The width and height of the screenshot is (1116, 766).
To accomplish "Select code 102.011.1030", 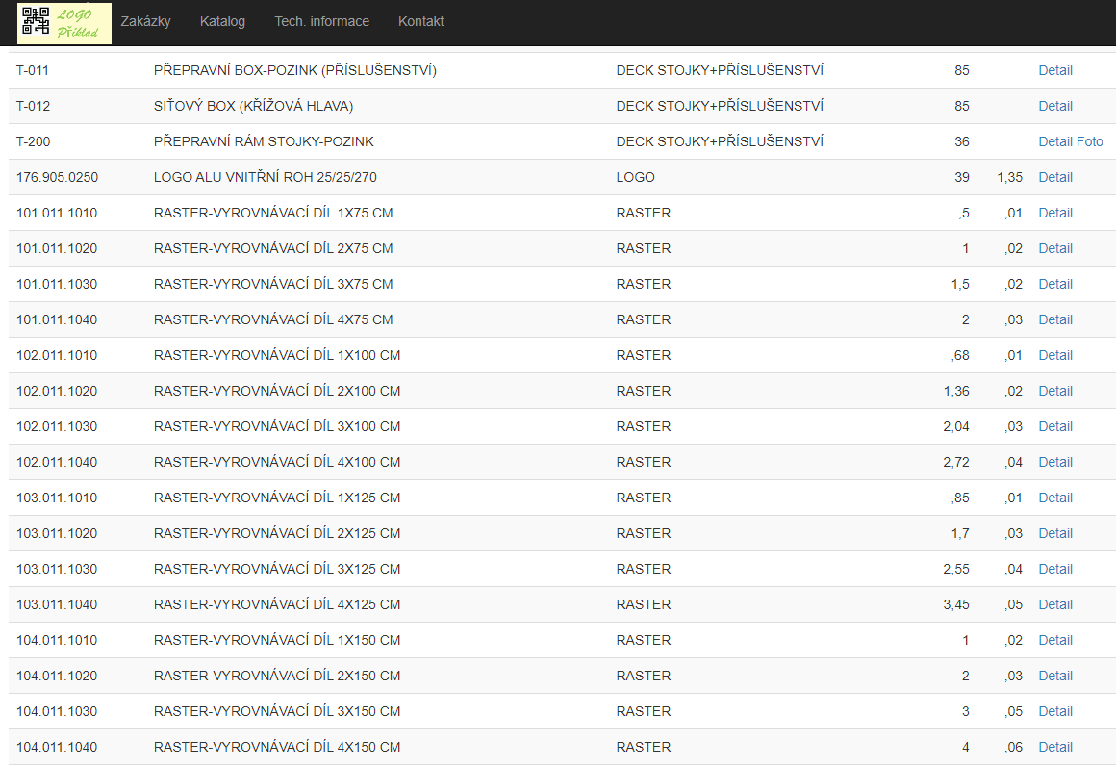I will pos(57,426).
